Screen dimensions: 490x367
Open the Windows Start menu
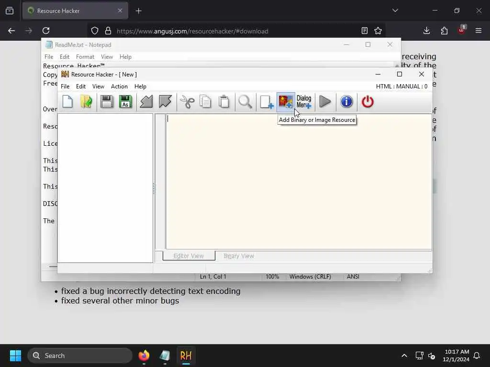click(15, 356)
